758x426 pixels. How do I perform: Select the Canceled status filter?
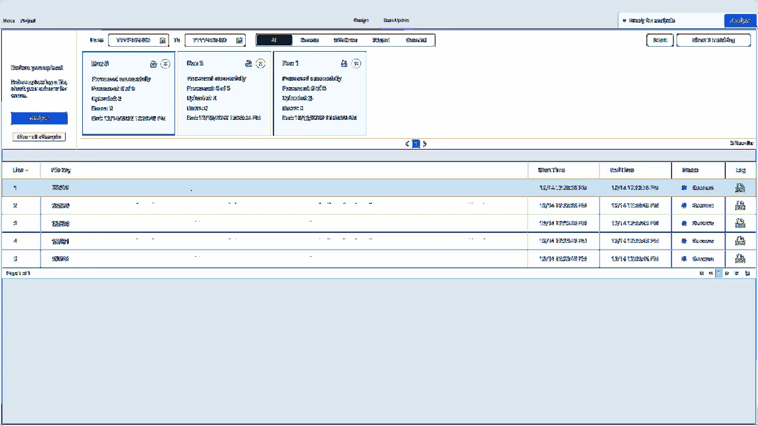416,40
